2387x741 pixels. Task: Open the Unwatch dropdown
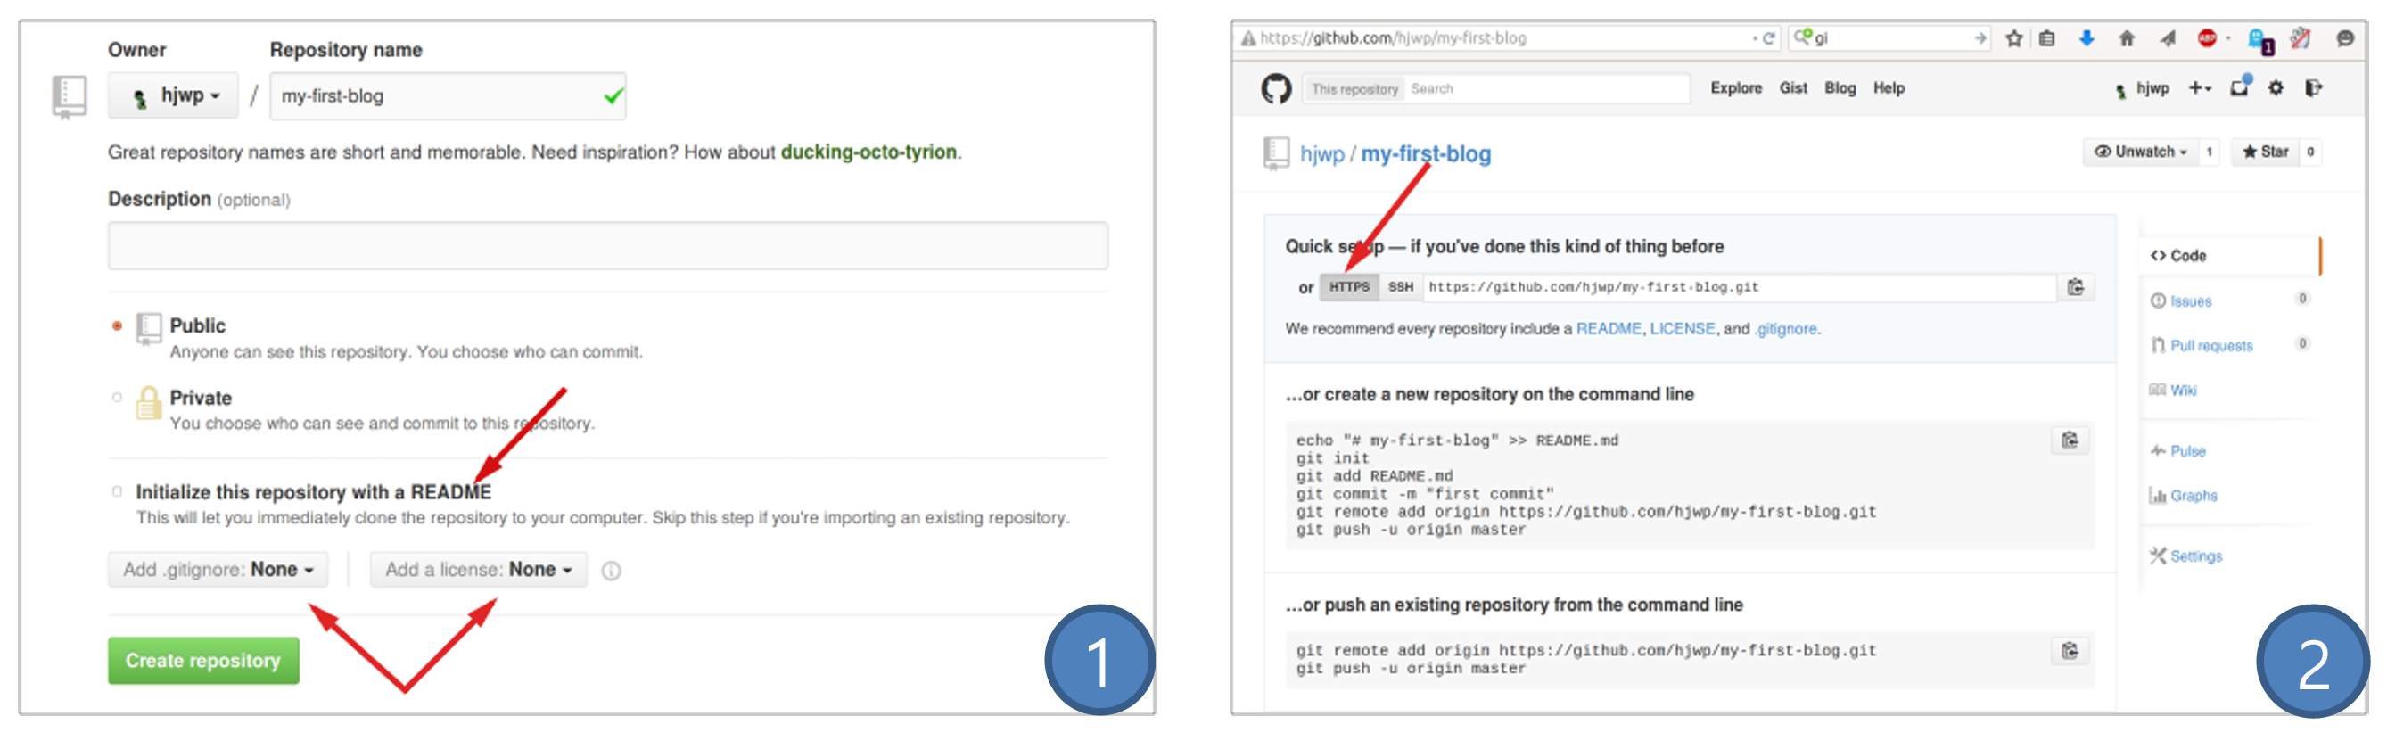click(x=2141, y=152)
